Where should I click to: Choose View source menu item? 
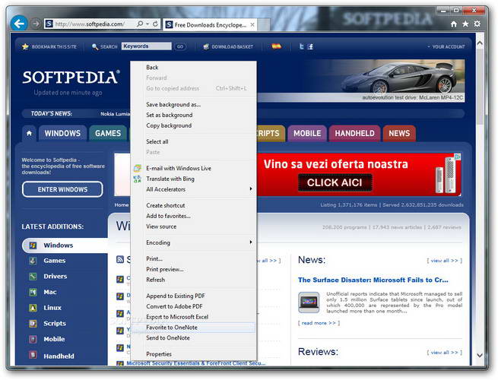(x=194, y=226)
